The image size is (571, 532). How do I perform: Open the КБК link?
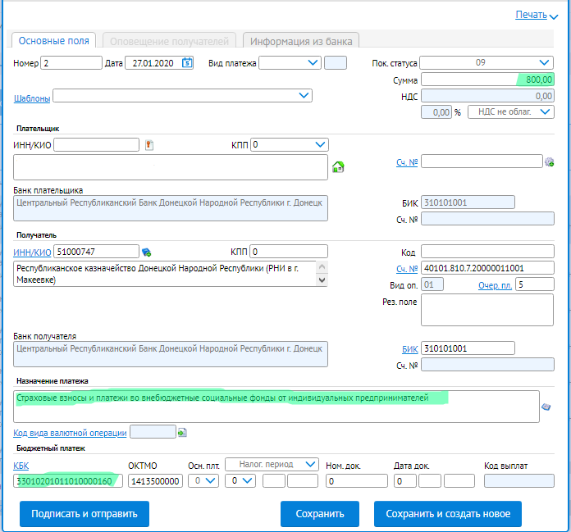(x=21, y=466)
